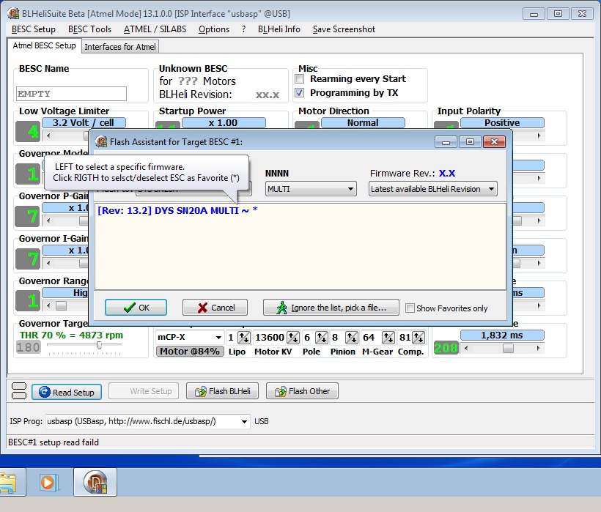The height and width of the screenshot is (512, 601).
Task: Adjust the Pinion 8 stepper
Action: click(x=352, y=338)
